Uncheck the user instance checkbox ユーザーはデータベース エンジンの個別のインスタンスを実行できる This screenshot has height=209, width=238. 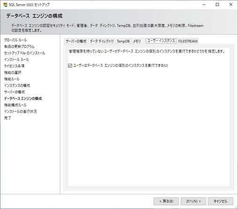point(70,66)
